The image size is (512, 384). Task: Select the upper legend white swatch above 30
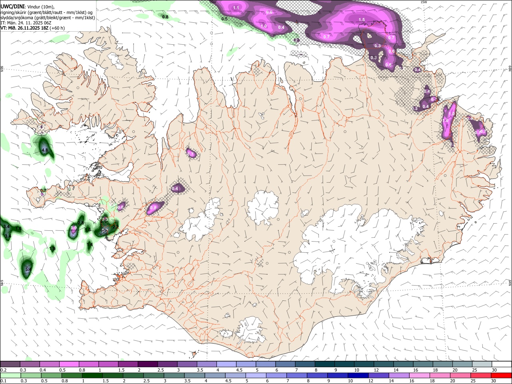(502, 364)
